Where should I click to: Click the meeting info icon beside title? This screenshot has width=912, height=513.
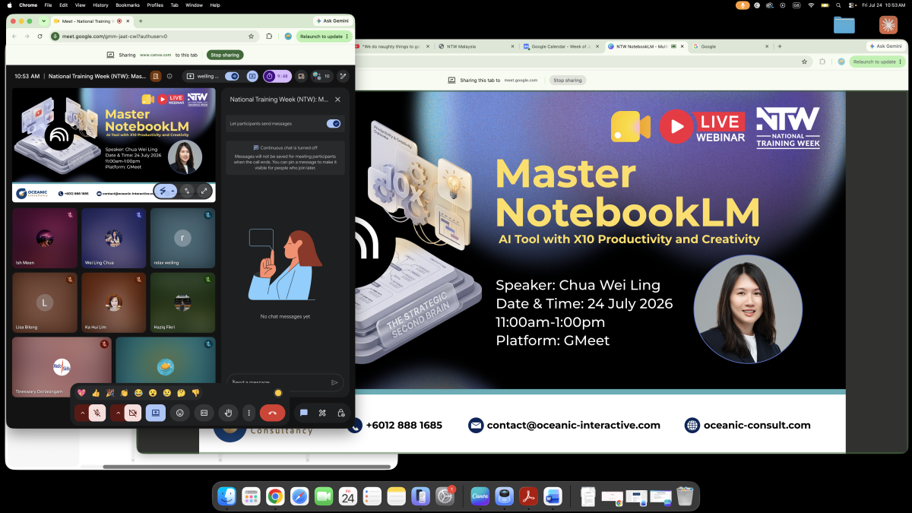click(169, 76)
